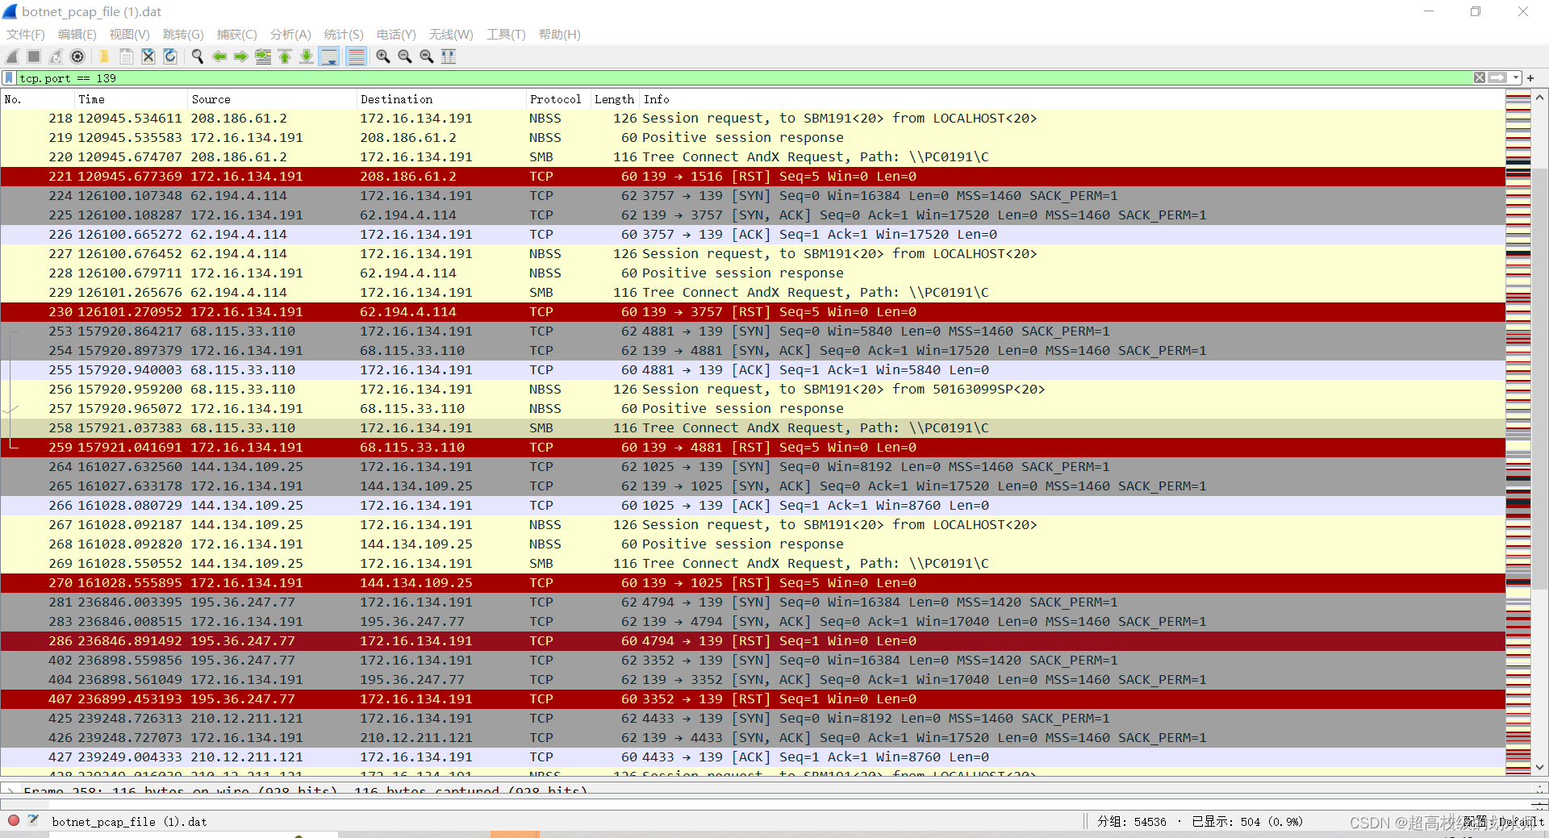
Task: Toggle auto-scroll during live capture
Action: 329,56
